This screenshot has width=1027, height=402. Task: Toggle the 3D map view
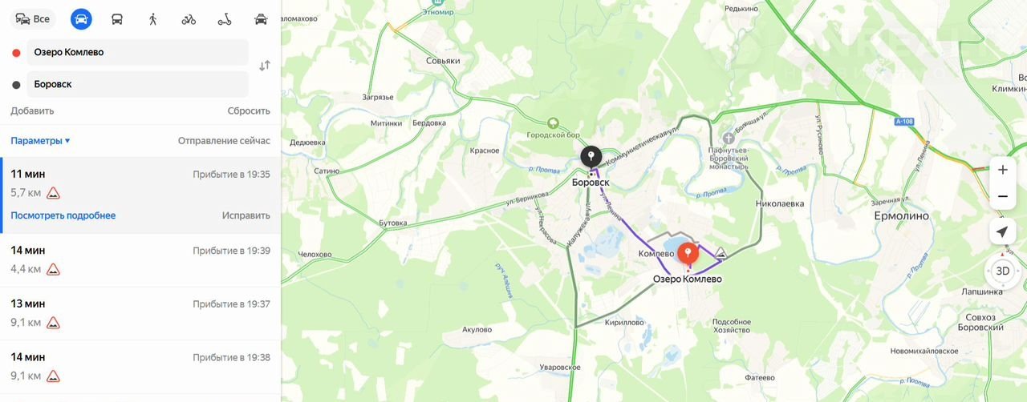click(x=1002, y=271)
